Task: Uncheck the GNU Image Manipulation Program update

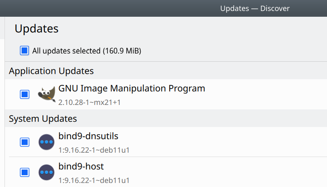Action: tap(25, 94)
